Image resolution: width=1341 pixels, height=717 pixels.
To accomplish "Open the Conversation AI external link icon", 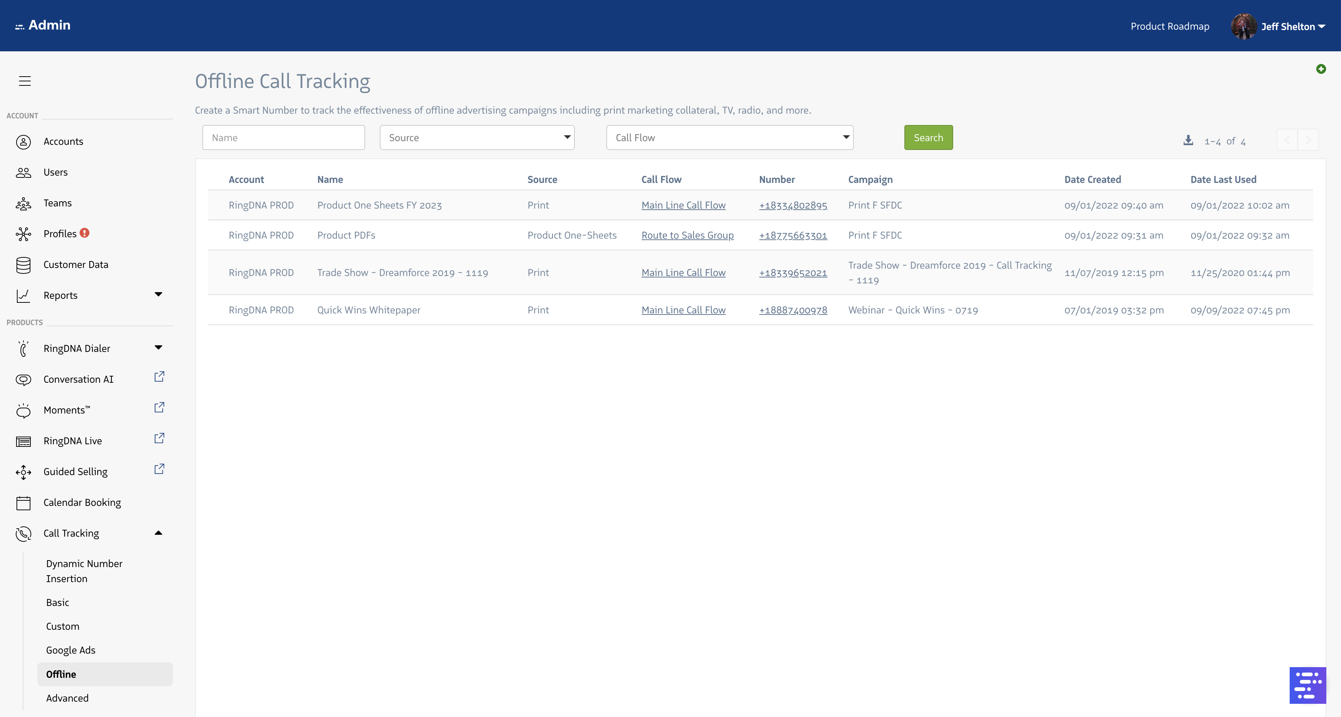I will [x=159, y=376].
